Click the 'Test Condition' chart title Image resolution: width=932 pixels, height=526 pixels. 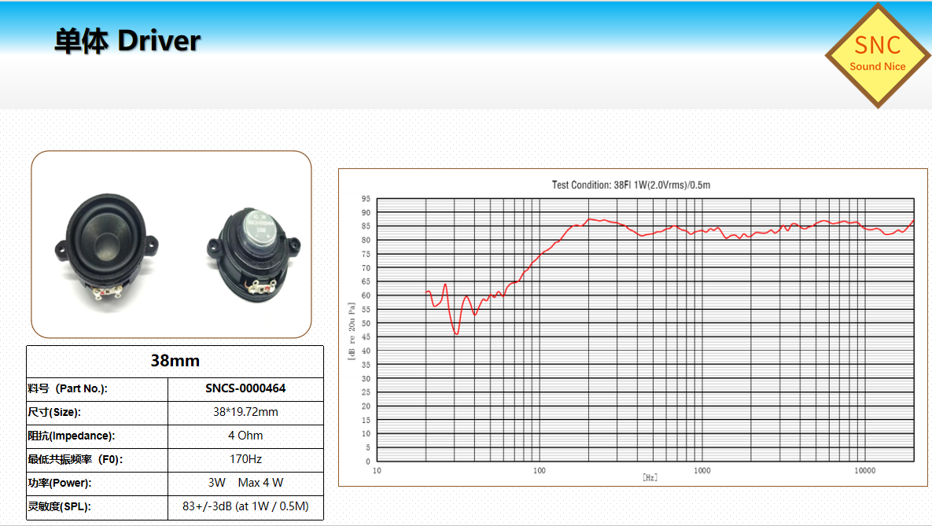(631, 185)
